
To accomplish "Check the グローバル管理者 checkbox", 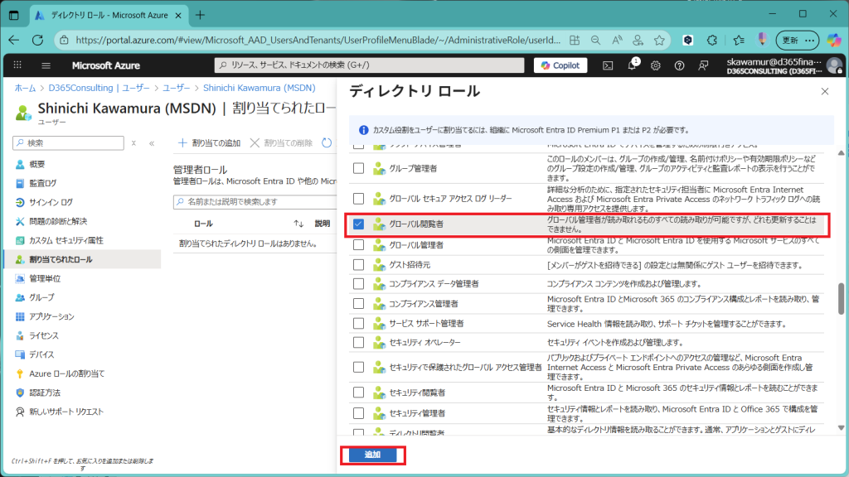I will tap(358, 245).
